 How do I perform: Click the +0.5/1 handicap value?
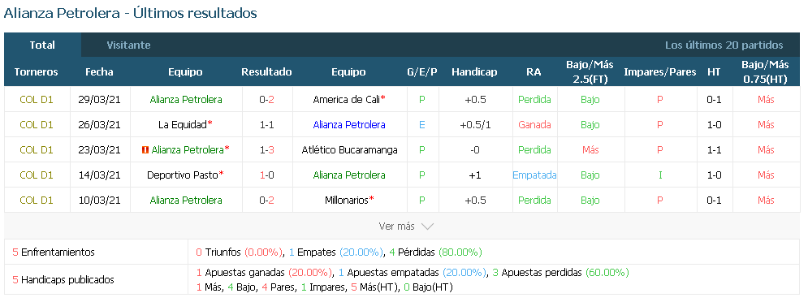tap(474, 125)
